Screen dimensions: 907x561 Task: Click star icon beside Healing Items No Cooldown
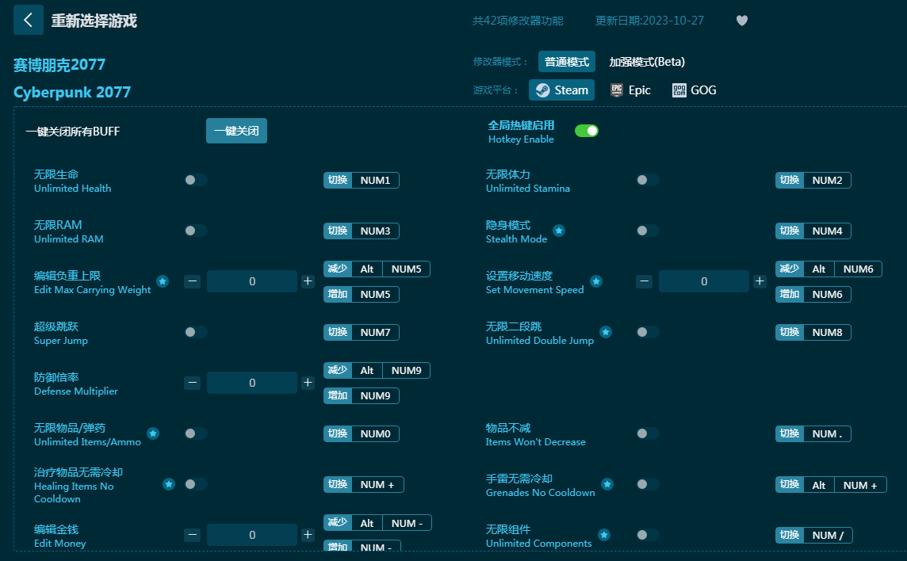169,484
